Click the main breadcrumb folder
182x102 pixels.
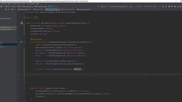click(x=8, y=7)
